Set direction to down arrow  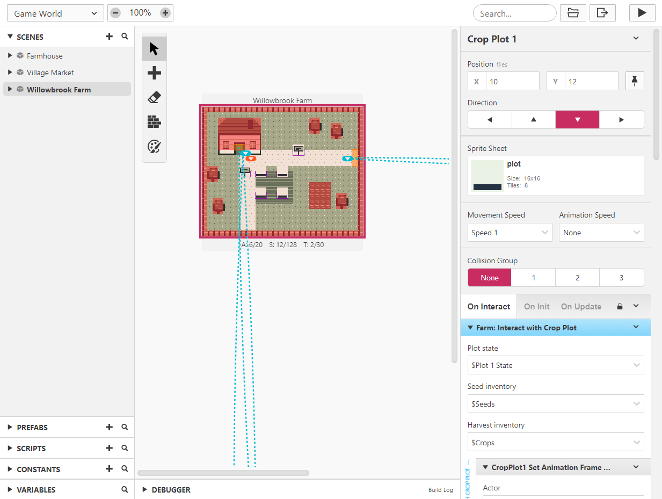[x=577, y=120]
